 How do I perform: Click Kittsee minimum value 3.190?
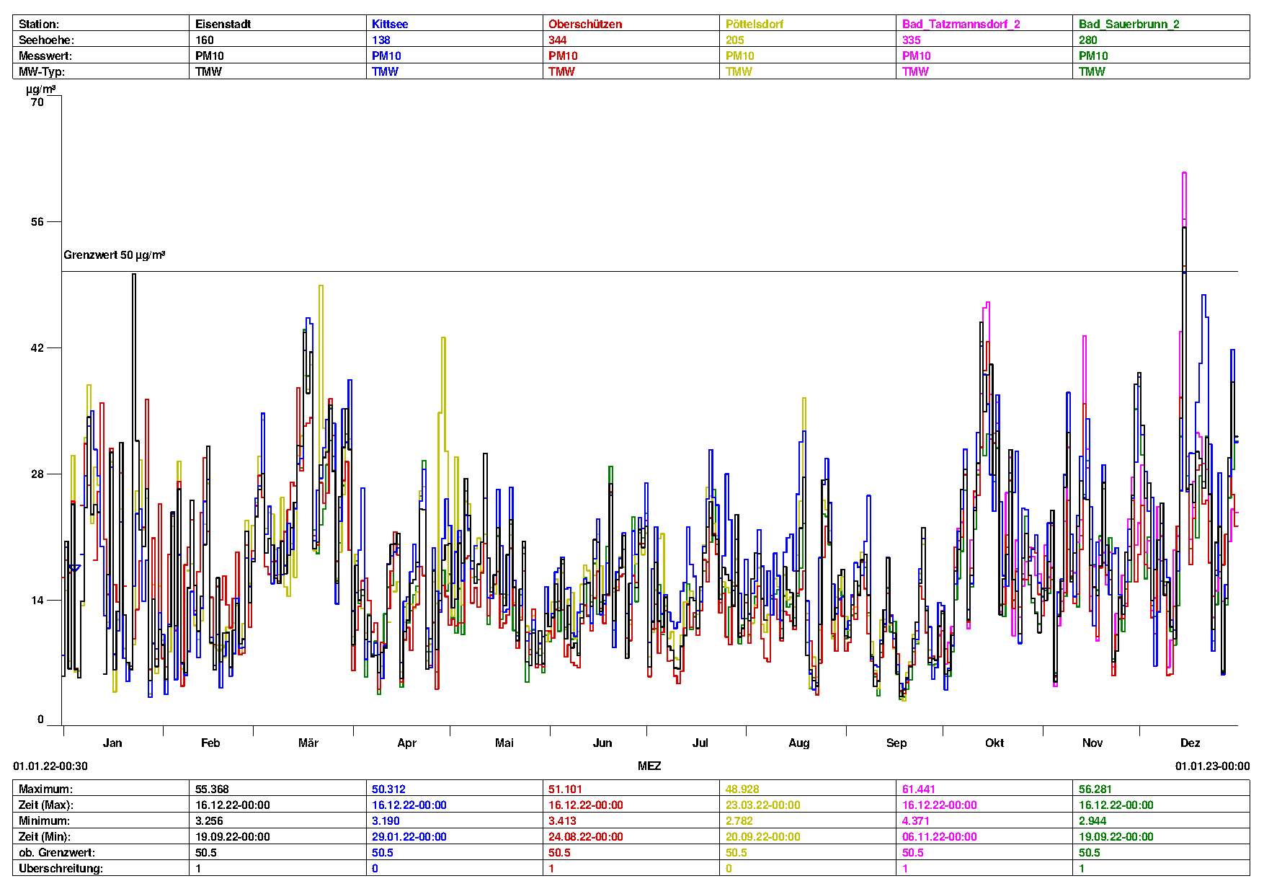coord(386,820)
